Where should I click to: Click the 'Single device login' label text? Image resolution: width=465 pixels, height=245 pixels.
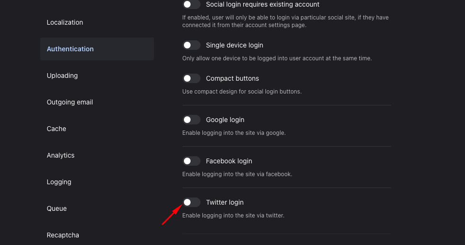(x=235, y=45)
